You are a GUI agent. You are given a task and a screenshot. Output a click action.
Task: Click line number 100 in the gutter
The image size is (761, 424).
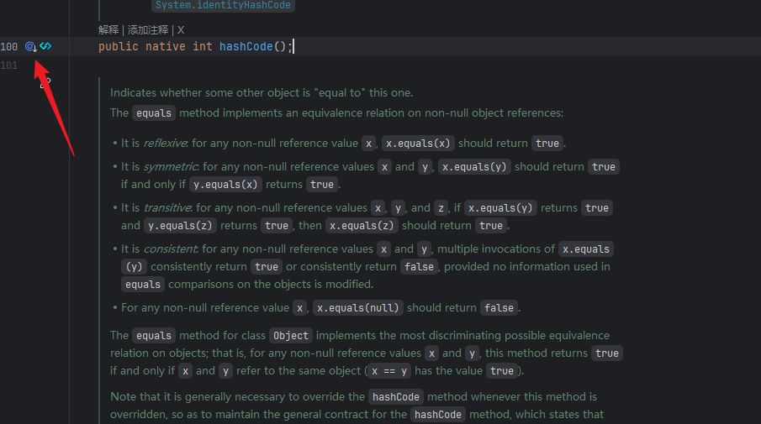(x=8, y=46)
